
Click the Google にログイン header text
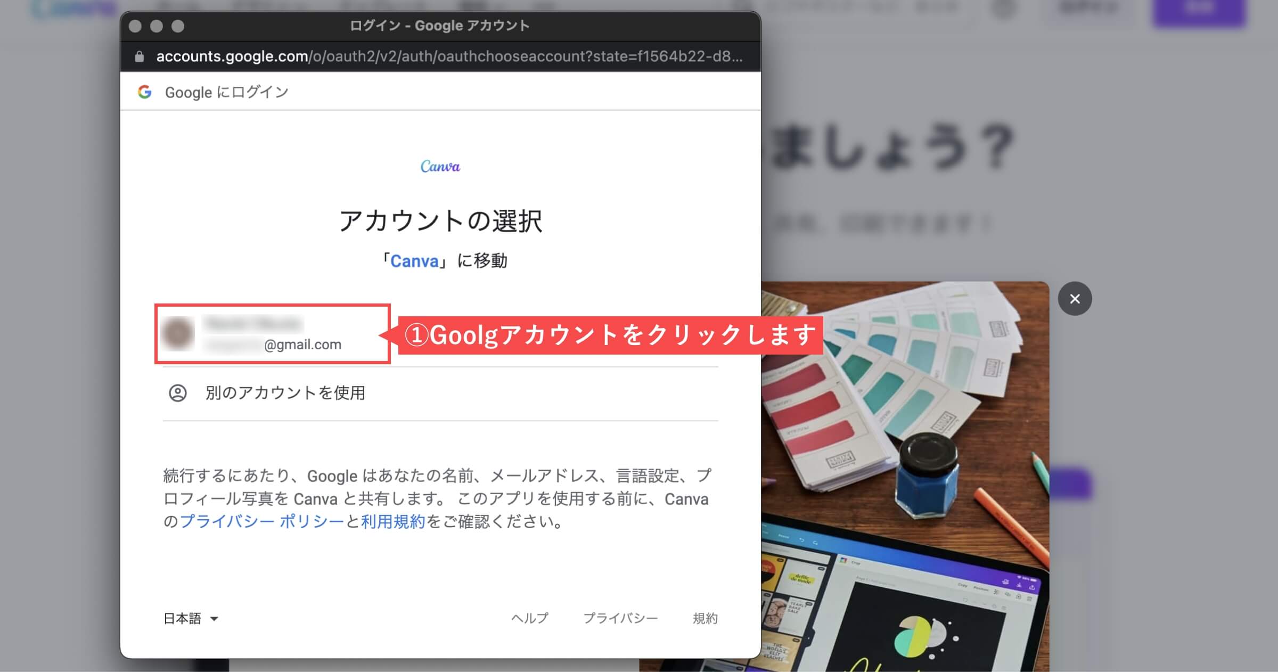227,92
